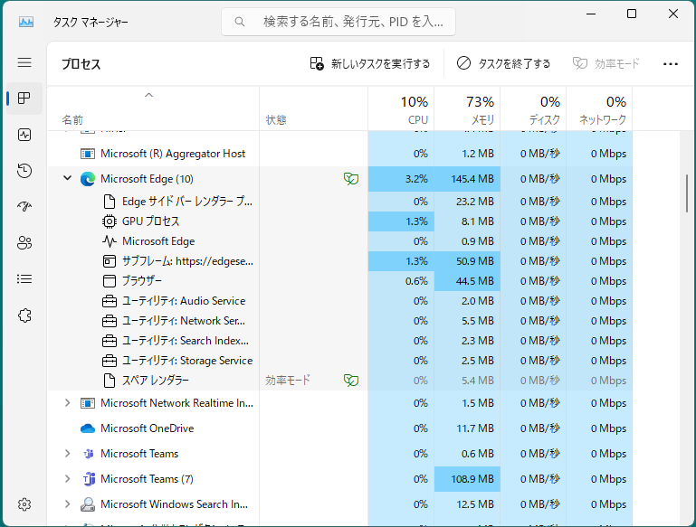
Task: Open the more options ellipsis menu
Action: (x=671, y=64)
